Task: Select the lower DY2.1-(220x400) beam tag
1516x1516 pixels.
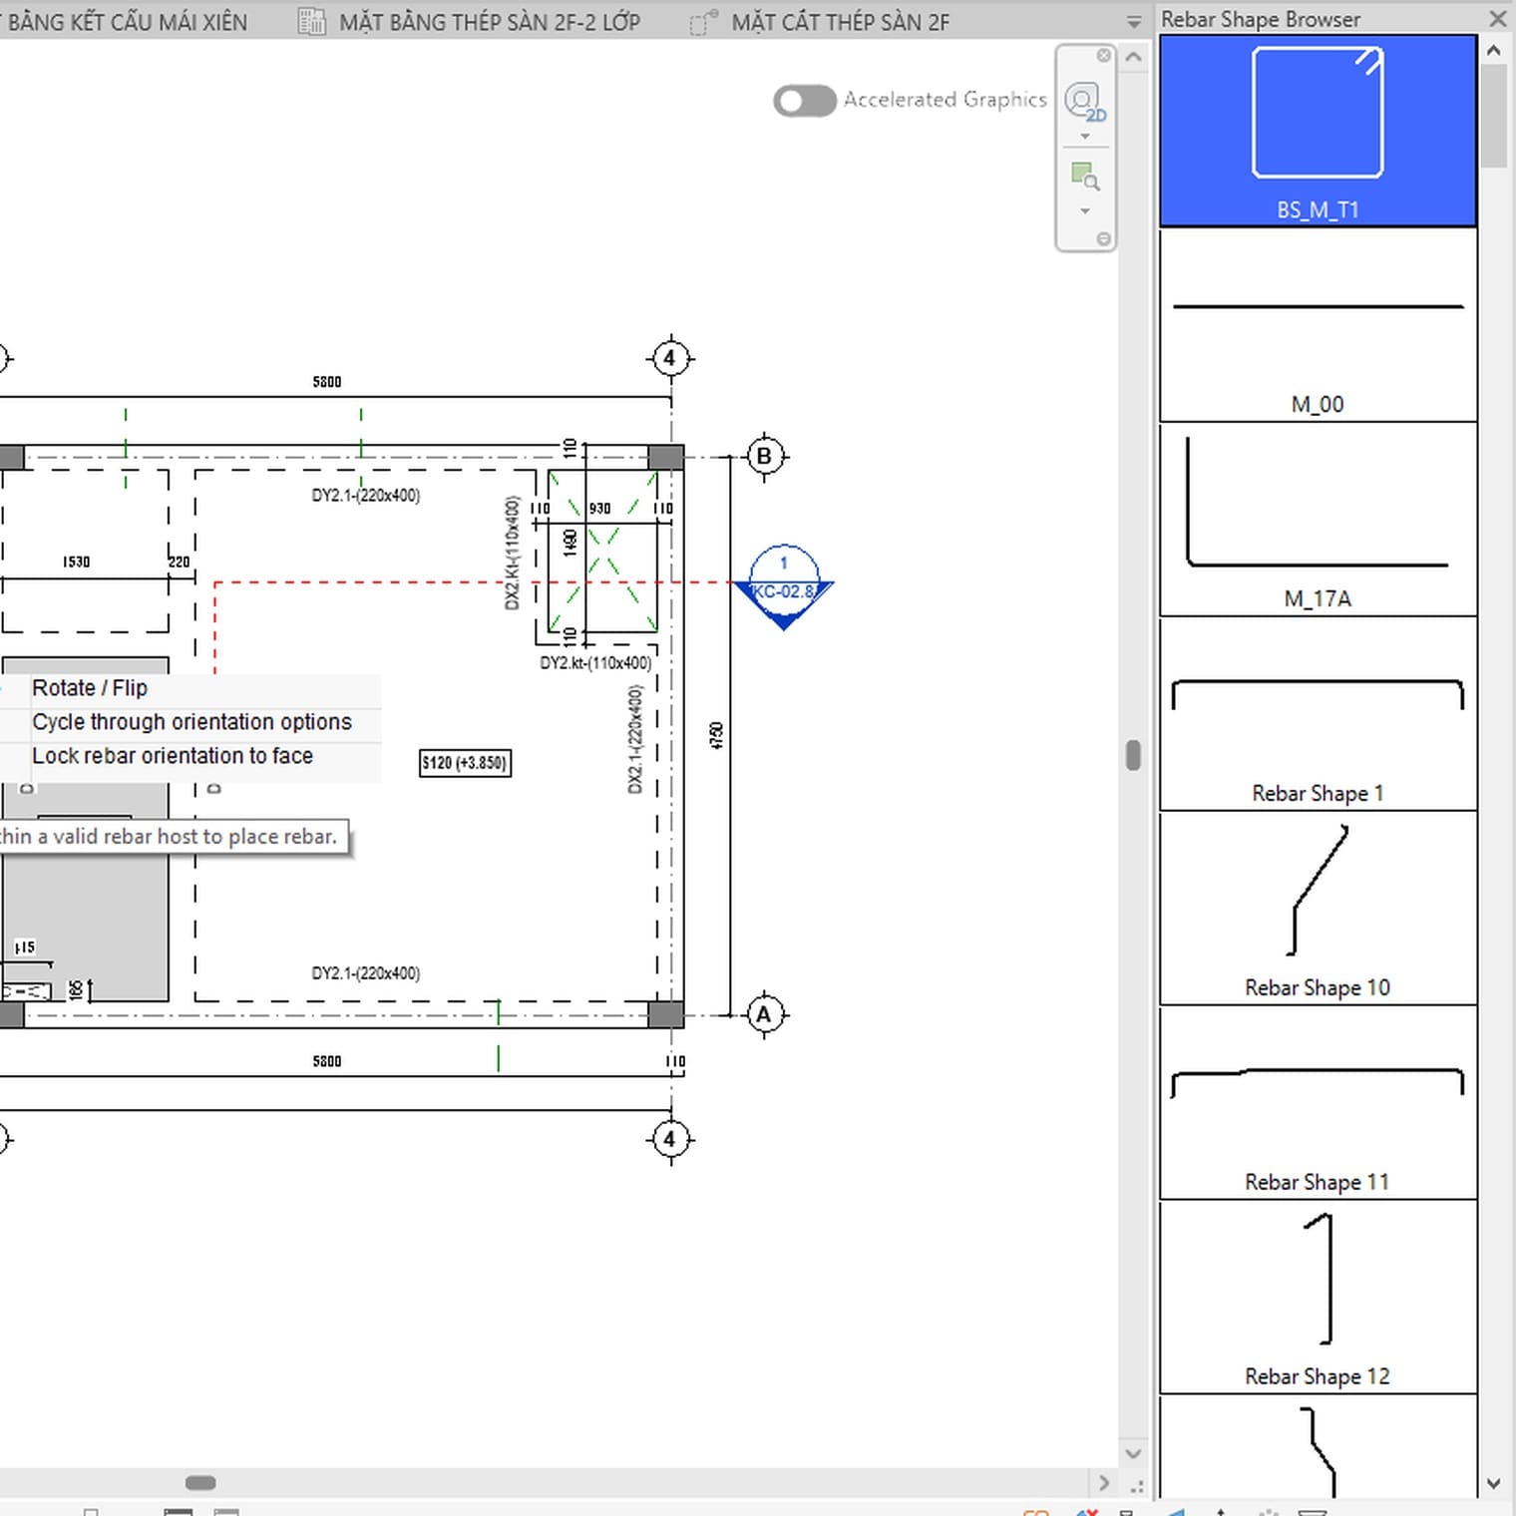Action: (x=366, y=973)
